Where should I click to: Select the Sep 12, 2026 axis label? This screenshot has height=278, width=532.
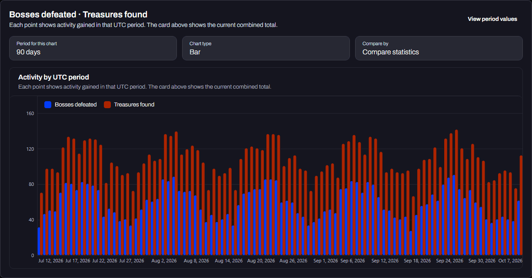pos(385,261)
